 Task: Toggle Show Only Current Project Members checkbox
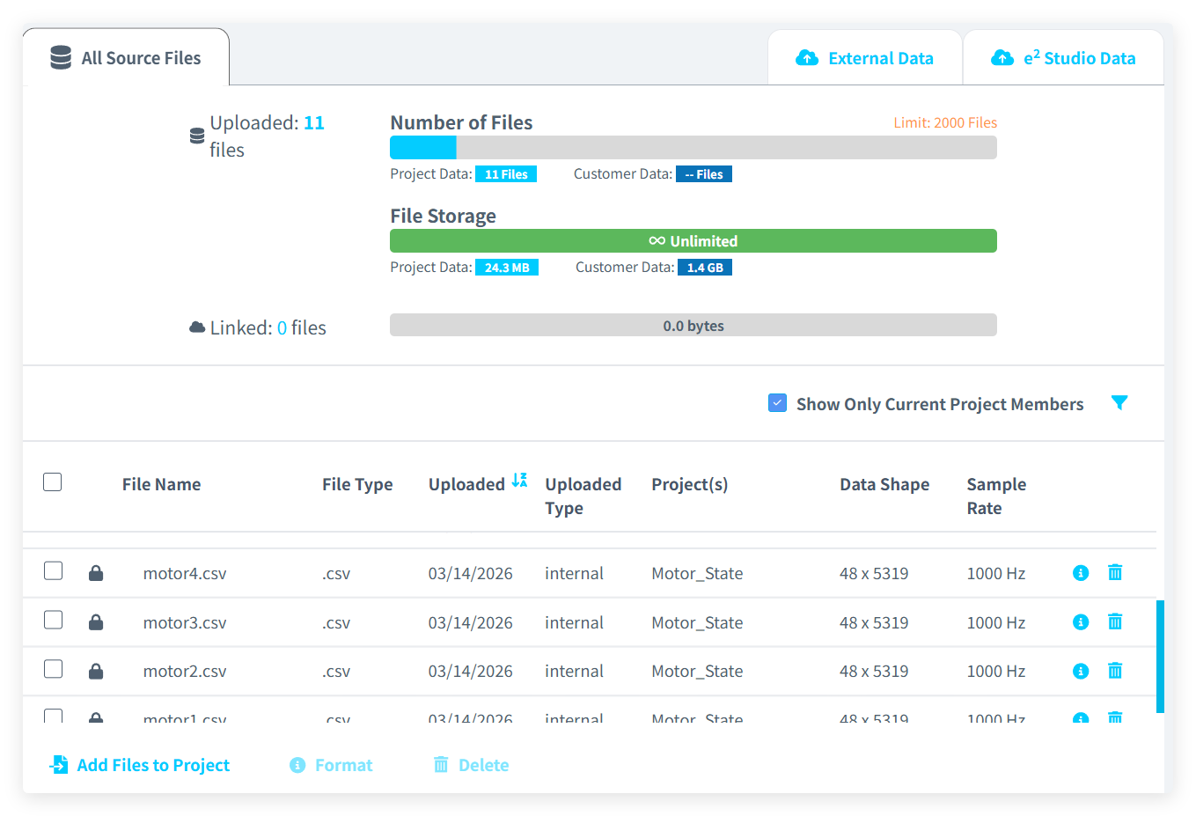click(777, 403)
